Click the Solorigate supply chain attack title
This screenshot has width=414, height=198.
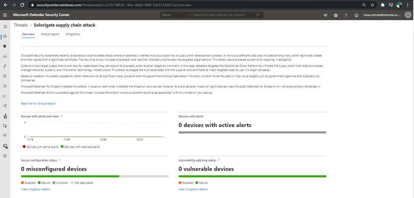65,25
